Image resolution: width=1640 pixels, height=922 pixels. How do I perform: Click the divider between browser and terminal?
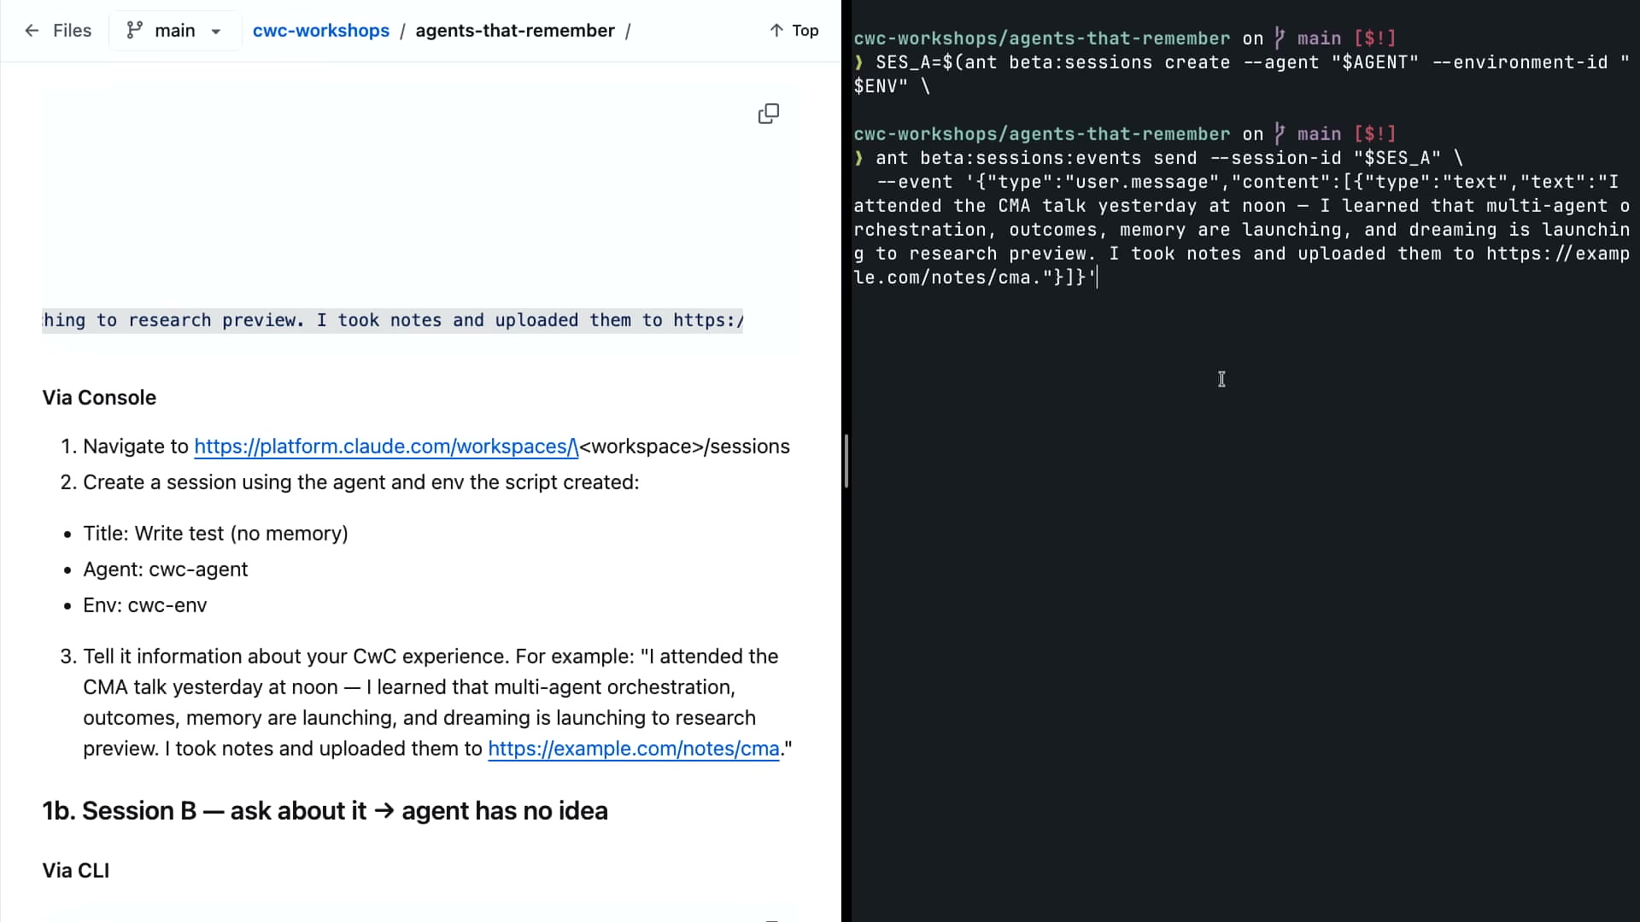tap(846, 461)
